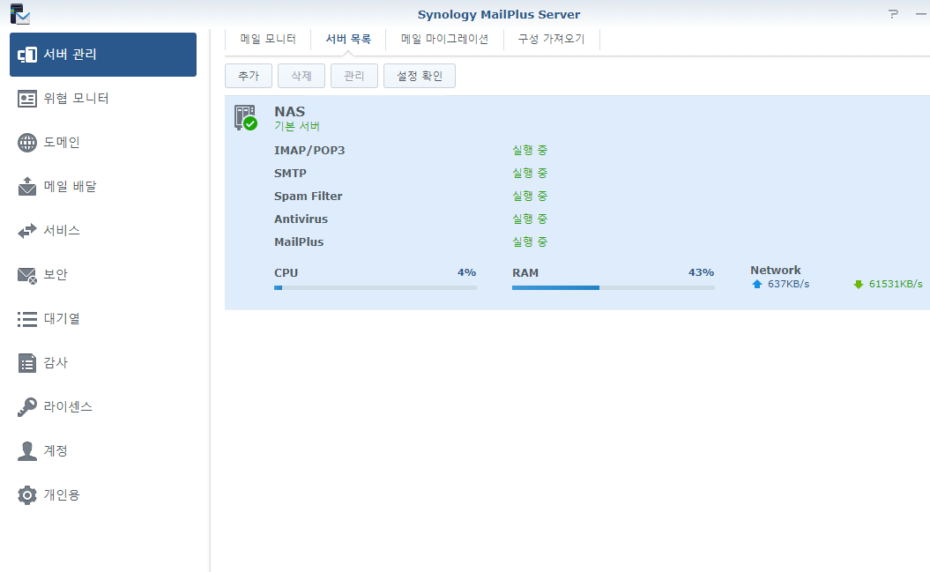930x572 pixels.
Task: Select 보안 mail security section
Action: click(103, 275)
